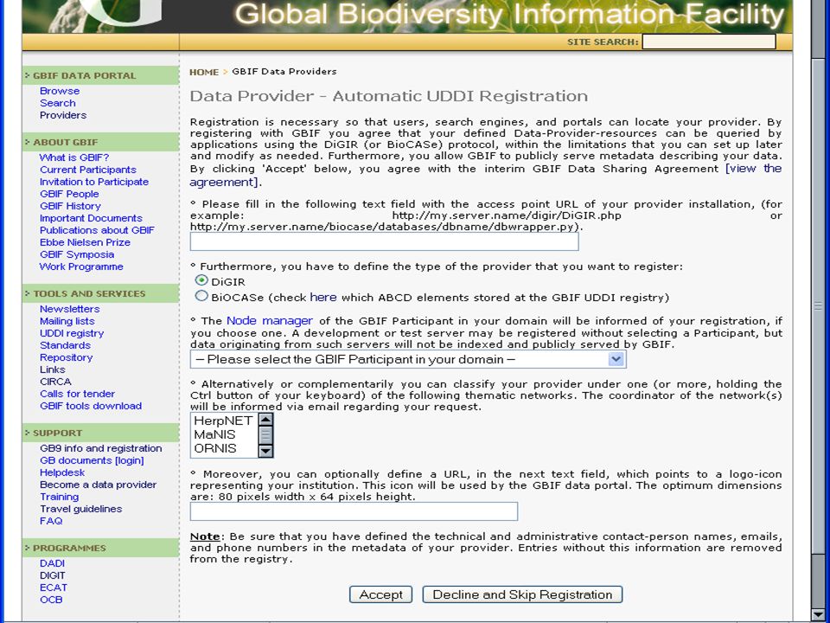Open DIGIT programme link

53,576
